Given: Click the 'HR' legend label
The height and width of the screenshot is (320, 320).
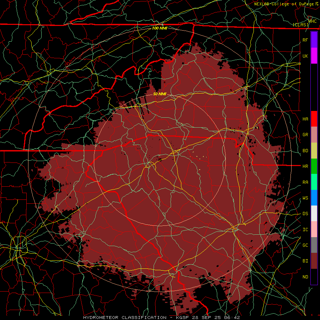Looking at the screenshot, I should pos(305,166).
